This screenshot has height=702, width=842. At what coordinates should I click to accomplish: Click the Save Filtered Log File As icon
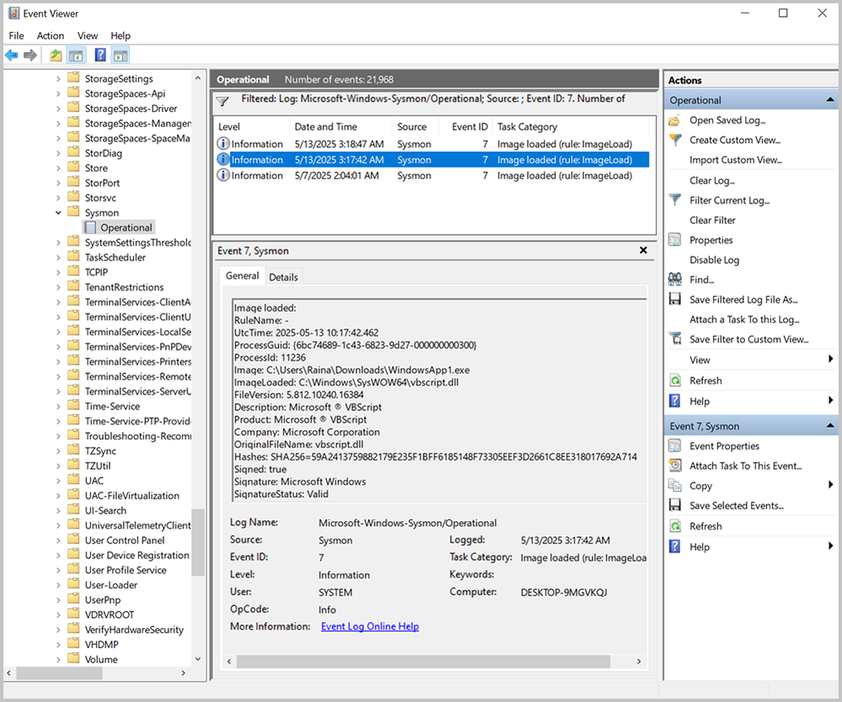tap(675, 300)
